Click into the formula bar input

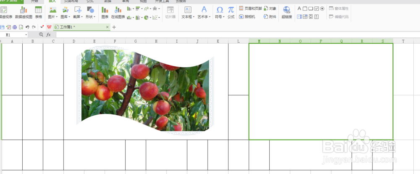click(x=238, y=34)
